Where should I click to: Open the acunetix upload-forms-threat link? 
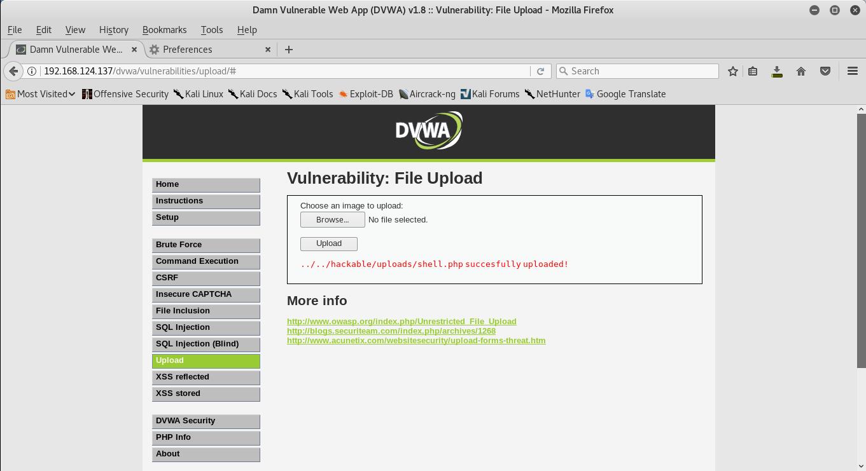tap(416, 341)
